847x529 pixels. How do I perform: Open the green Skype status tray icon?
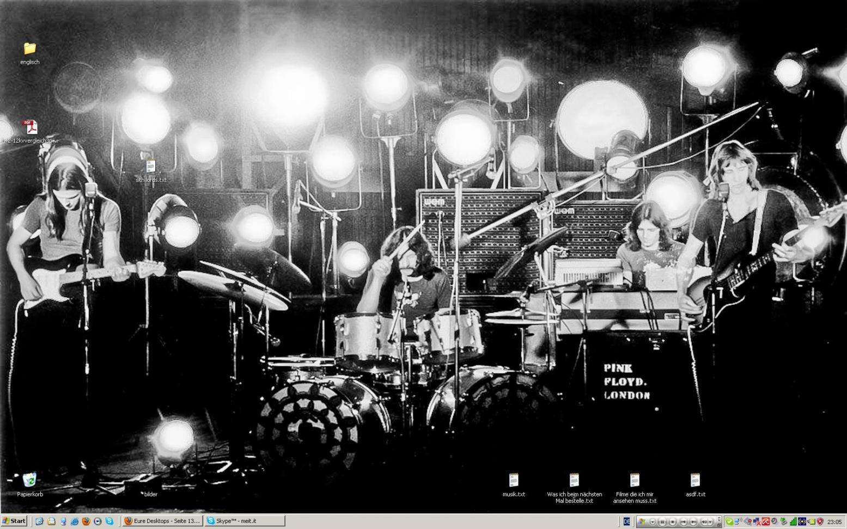[x=729, y=521]
